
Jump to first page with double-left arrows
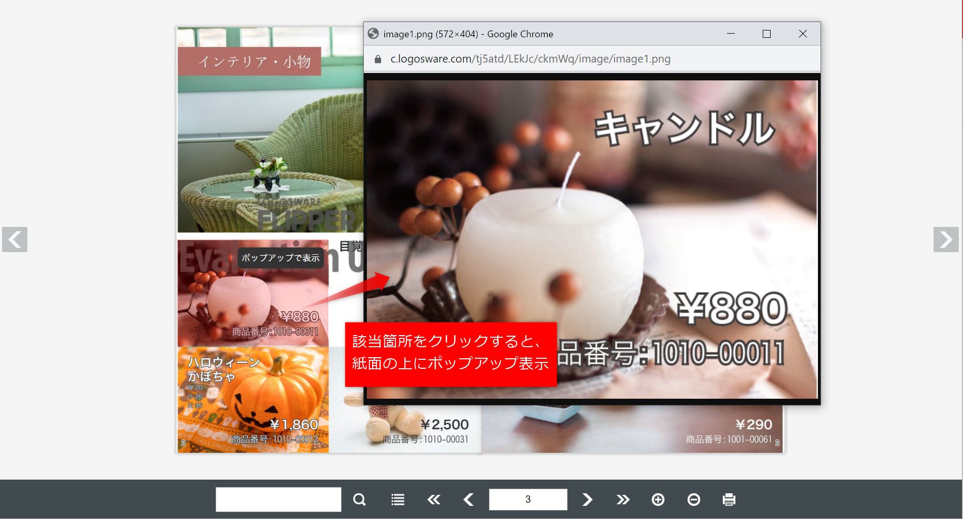434,500
